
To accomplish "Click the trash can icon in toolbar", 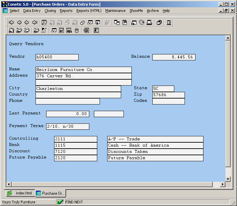I will (77, 31).
